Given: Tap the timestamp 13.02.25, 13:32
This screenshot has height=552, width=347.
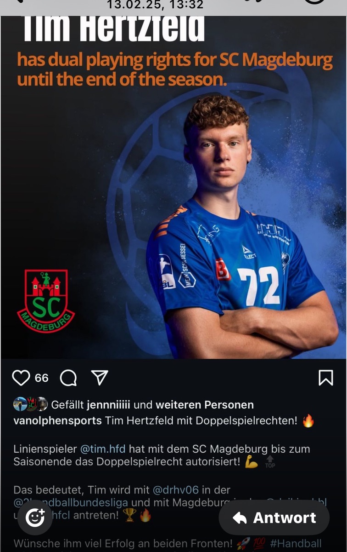Looking at the screenshot, I should tap(155, 5).
